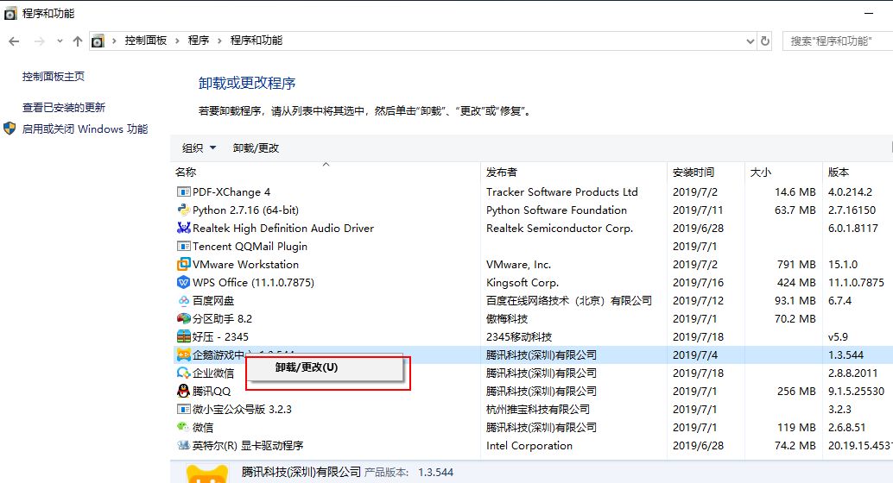Click the 分区助手 8.2 icon
The image size is (893, 483).
[x=183, y=318]
